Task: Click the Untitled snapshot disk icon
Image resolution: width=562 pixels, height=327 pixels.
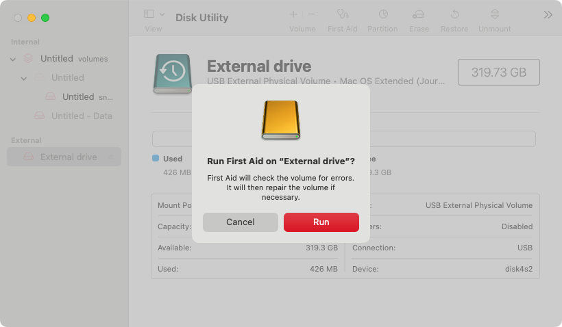Action: click(51, 96)
